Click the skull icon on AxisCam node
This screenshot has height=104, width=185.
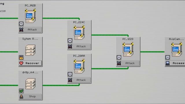168,57
